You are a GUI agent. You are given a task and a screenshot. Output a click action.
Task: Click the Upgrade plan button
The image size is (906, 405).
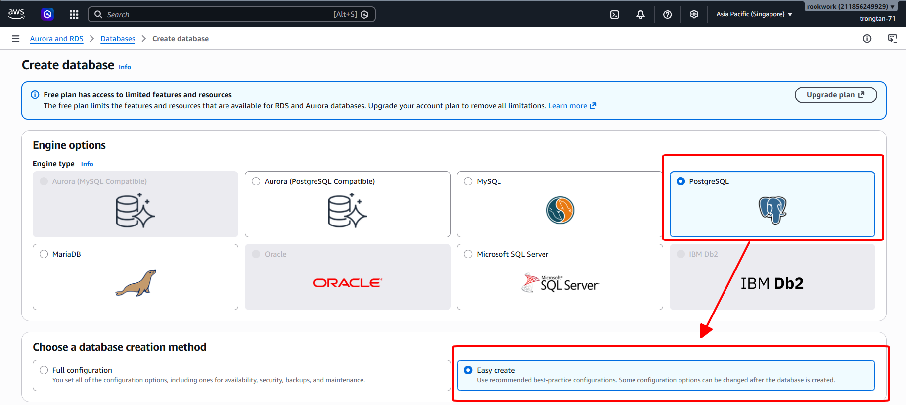click(x=836, y=95)
